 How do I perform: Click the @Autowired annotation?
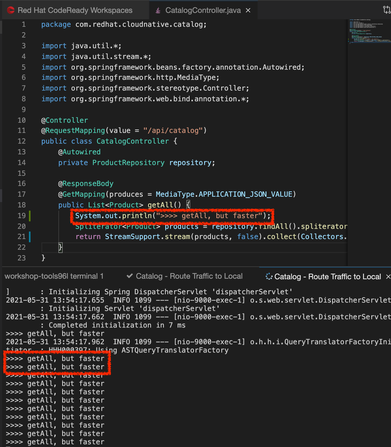pos(79,152)
